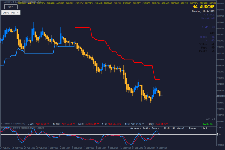Load EURCHF from the symbol list
Image resolution: width=225 pixels, height=150 pixels.
tap(117, 3)
